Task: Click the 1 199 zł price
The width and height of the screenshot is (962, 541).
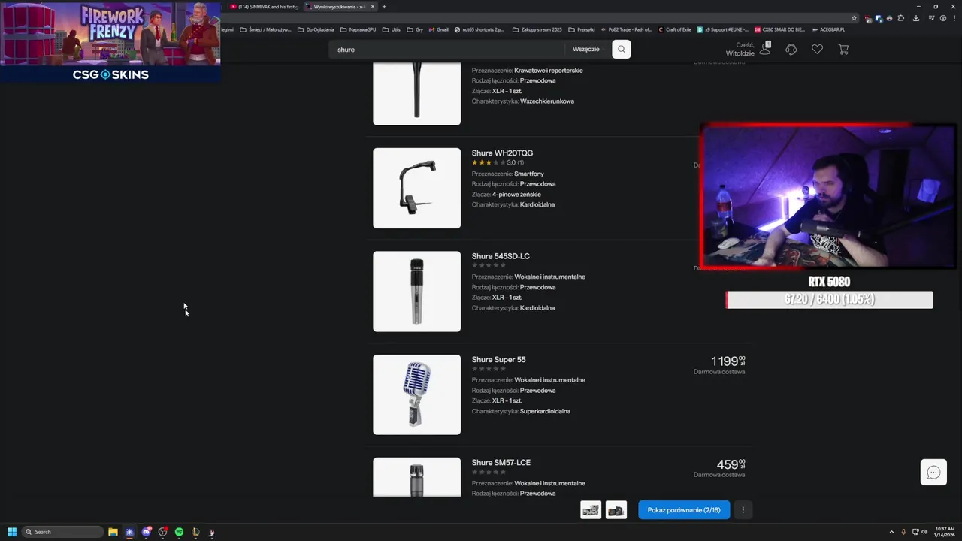Action: point(728,361)
